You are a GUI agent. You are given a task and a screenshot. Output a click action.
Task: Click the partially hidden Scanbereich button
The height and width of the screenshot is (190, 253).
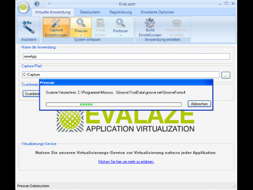click(31, 93)
